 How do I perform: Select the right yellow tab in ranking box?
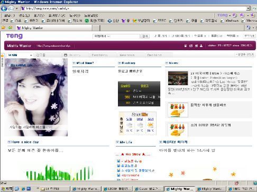144,86
